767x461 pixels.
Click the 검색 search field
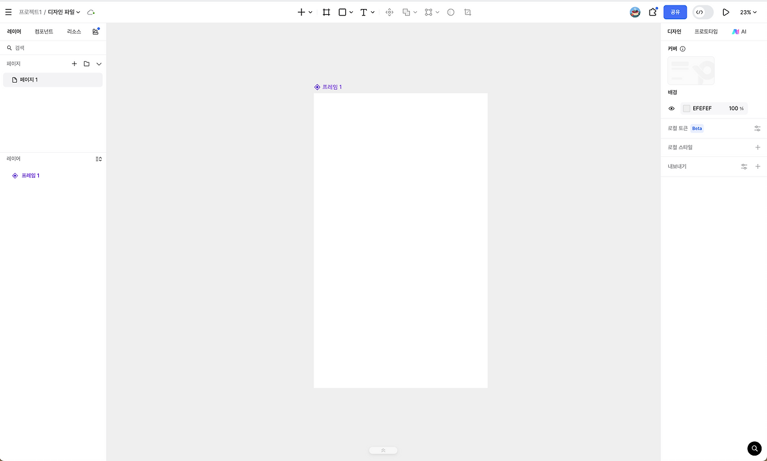click(53, 48)
